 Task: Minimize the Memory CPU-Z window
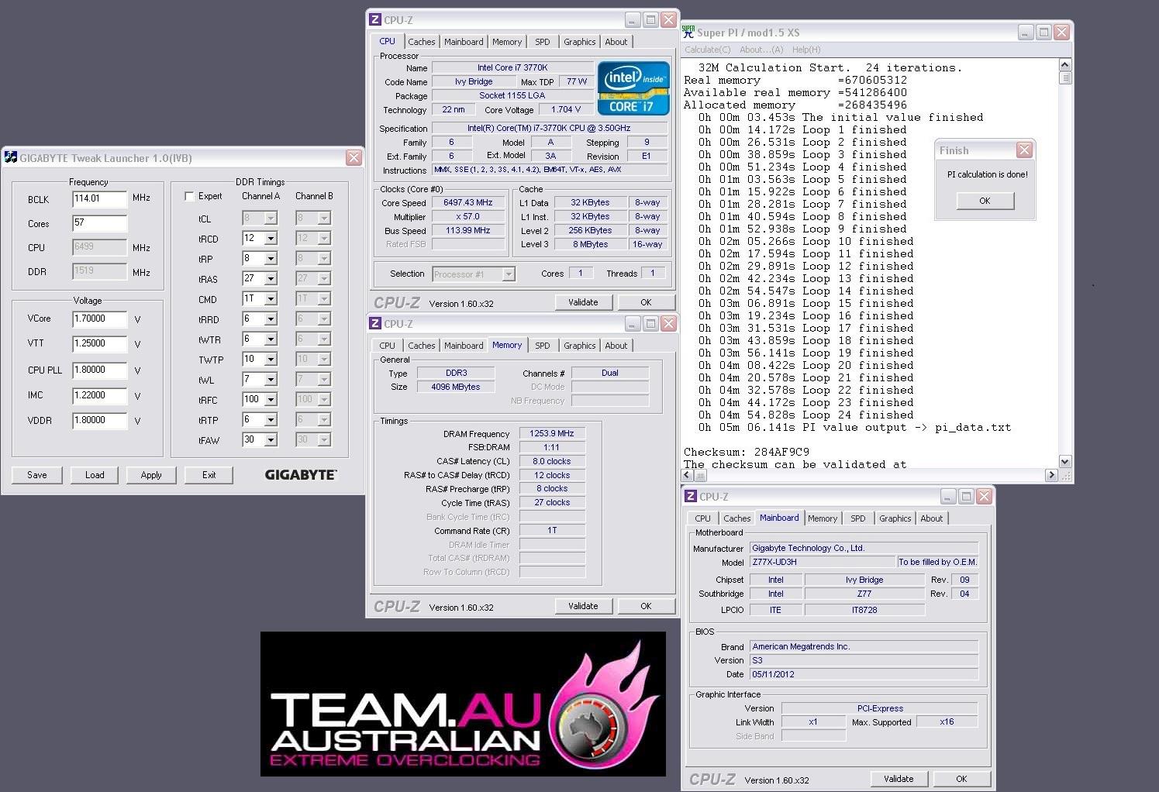633,323
